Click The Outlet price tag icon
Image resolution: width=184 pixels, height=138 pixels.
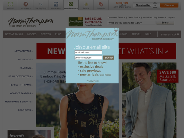(101, 4)
